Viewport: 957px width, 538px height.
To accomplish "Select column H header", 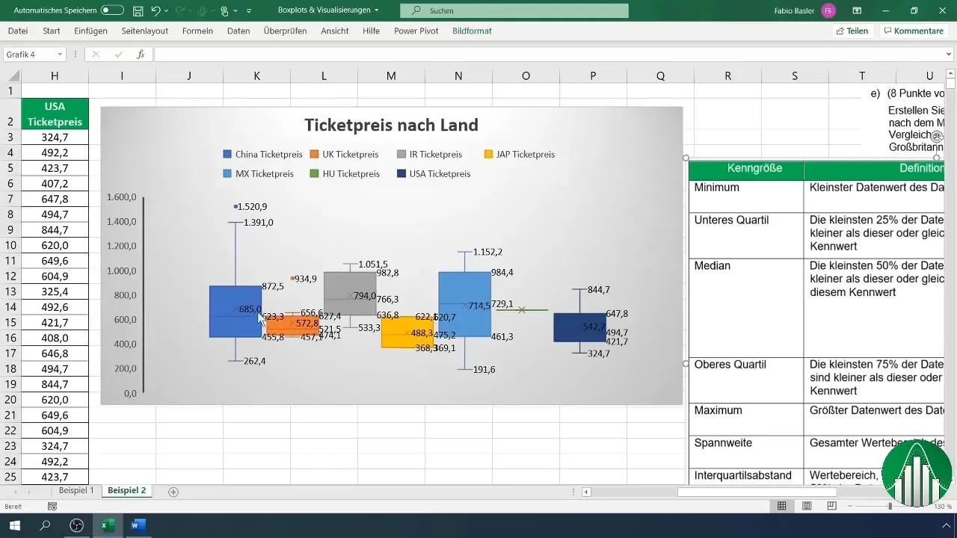I will [x=55, y=75].
